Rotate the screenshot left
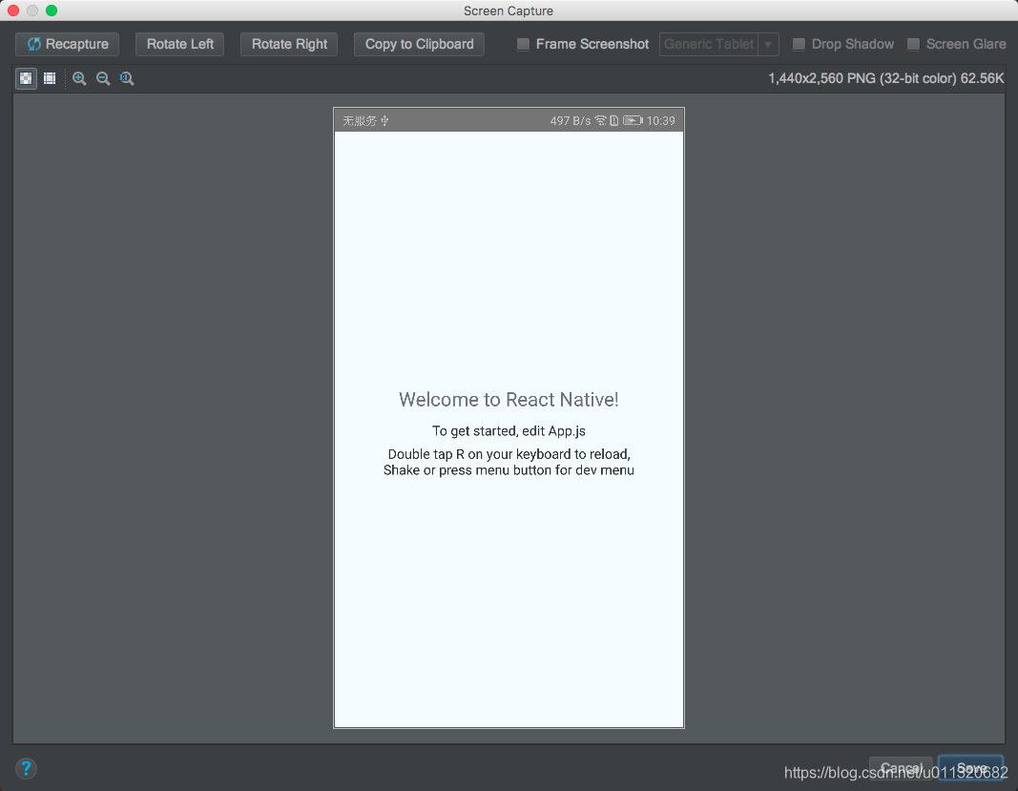 pos(179,44)
